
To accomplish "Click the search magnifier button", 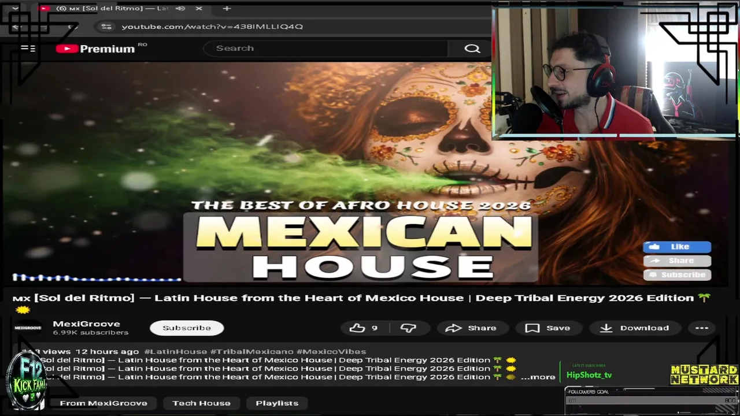I will pyautogui.click(x=472, y=49).
